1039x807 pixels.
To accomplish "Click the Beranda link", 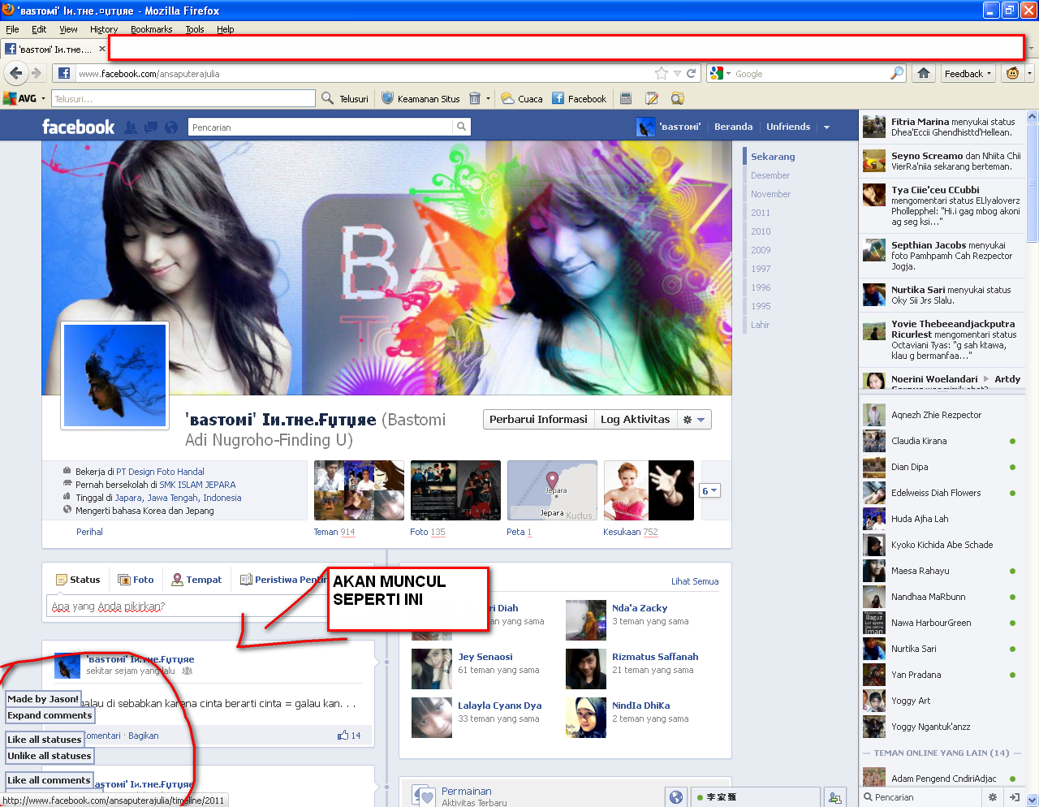I will (x=733, y=127).
